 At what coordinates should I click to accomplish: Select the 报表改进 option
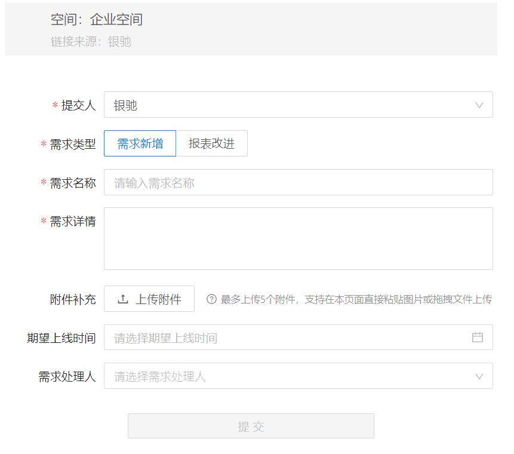click(211, 143)
